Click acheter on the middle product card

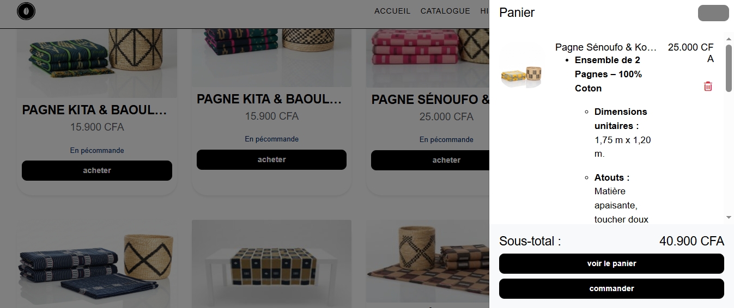point(271,159)
